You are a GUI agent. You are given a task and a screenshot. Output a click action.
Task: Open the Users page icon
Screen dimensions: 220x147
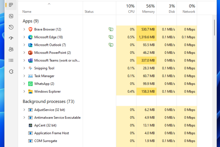click(11, 49)
